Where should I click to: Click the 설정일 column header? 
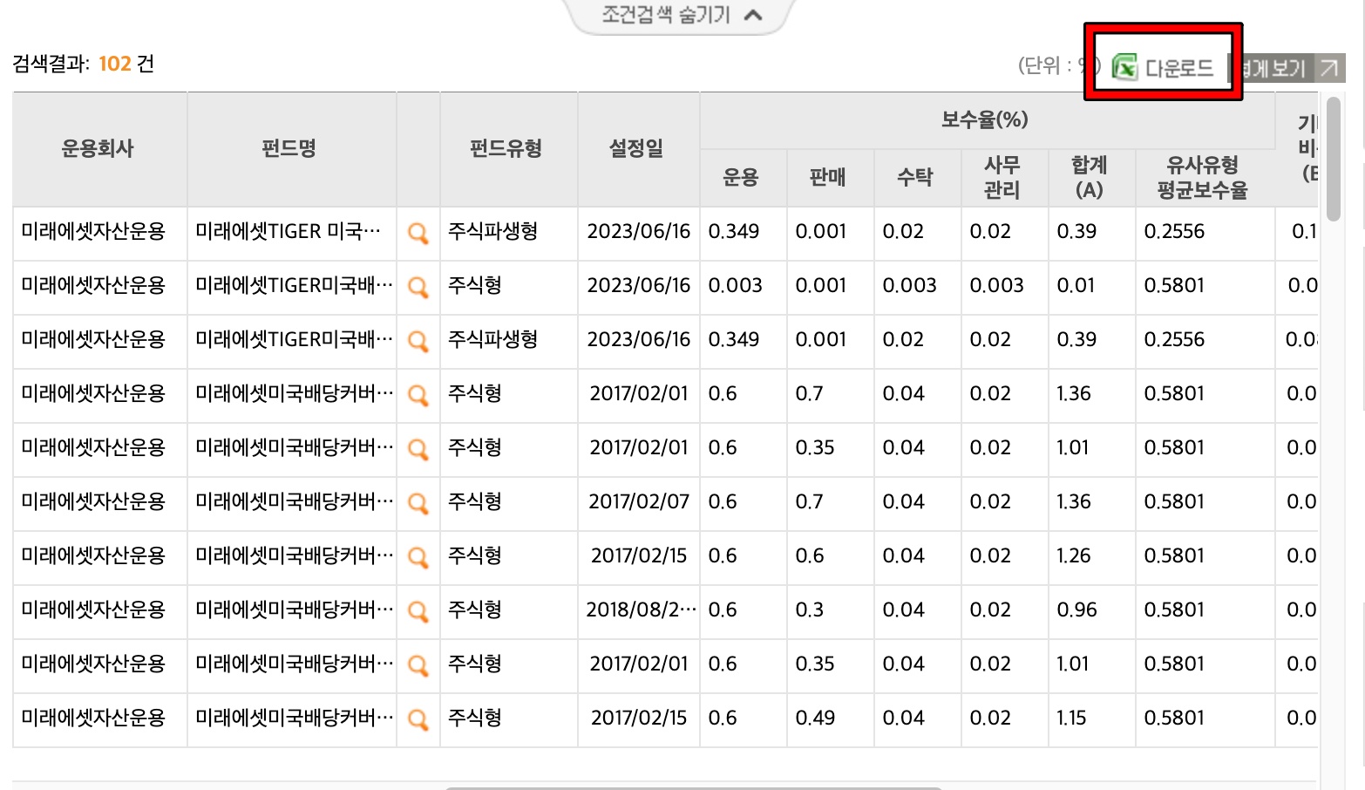pos(638,149)
